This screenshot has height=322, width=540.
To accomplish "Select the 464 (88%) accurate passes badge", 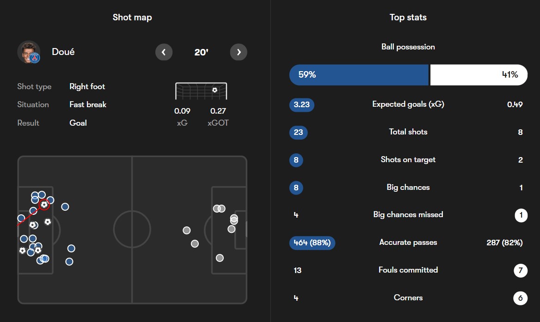I will coord(312,243).
